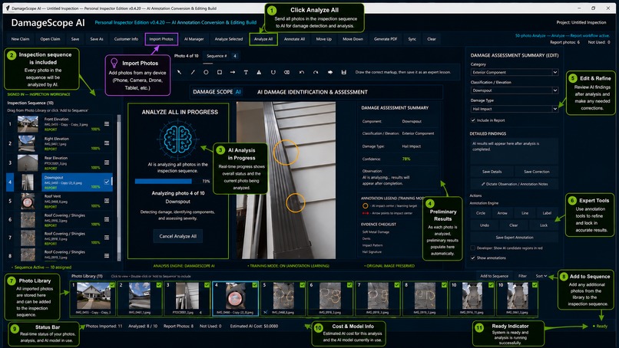Click sequence row 6 Shingles handle icon

(x=107, y=219)
